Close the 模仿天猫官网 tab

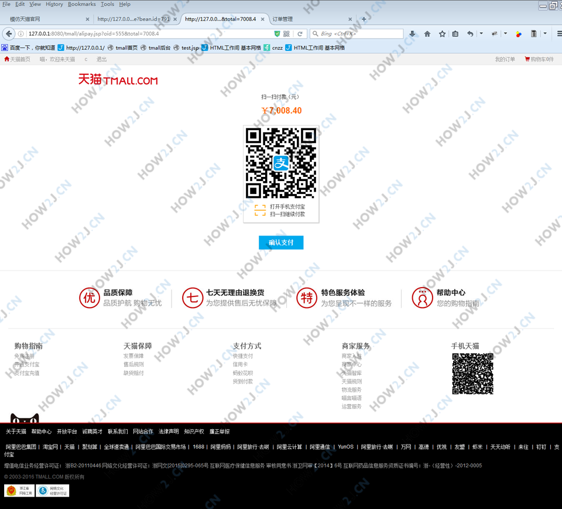87,19
